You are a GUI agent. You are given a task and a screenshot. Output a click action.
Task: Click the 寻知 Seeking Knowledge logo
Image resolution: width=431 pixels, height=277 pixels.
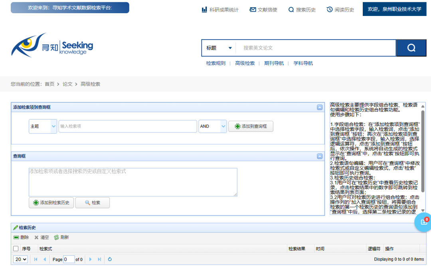click(52, 45)
